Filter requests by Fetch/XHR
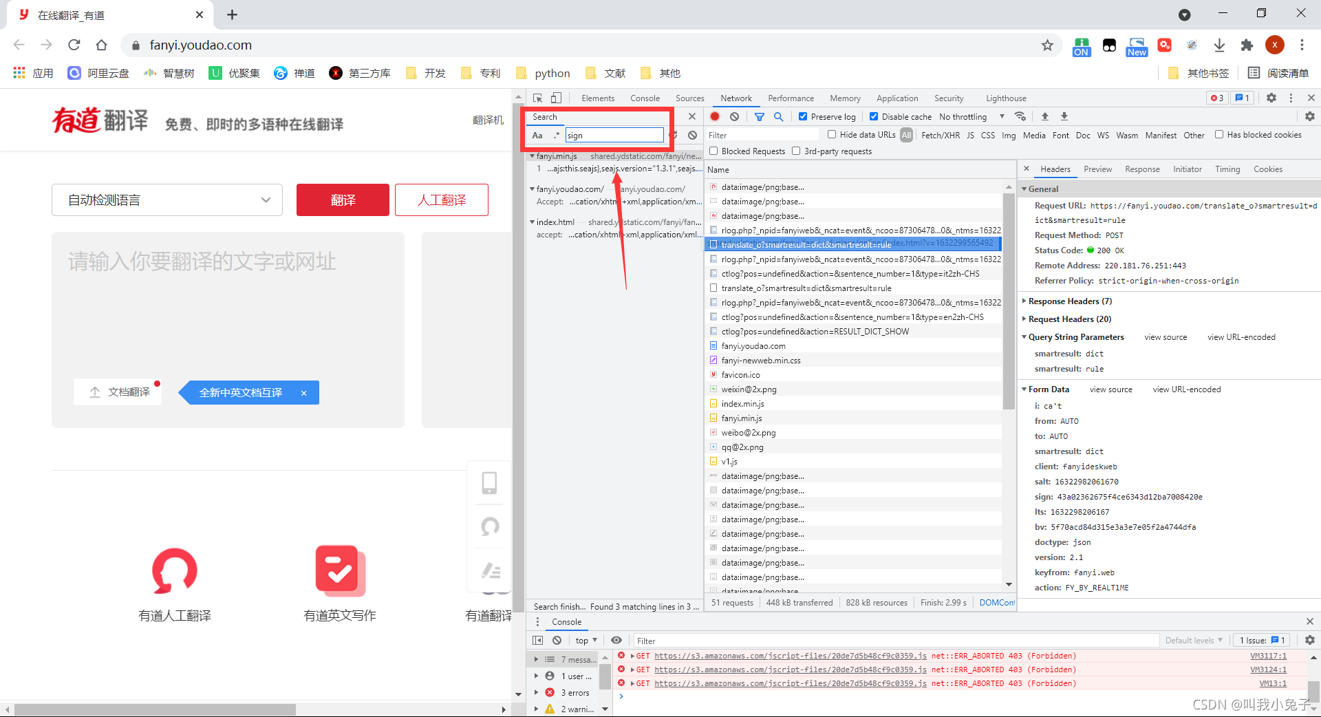Image resolution: width=1321 pixels, height=717 pixels. 940,136
